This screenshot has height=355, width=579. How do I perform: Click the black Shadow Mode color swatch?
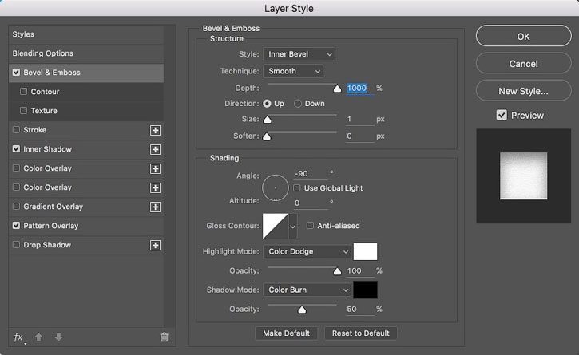coord(365,290)
